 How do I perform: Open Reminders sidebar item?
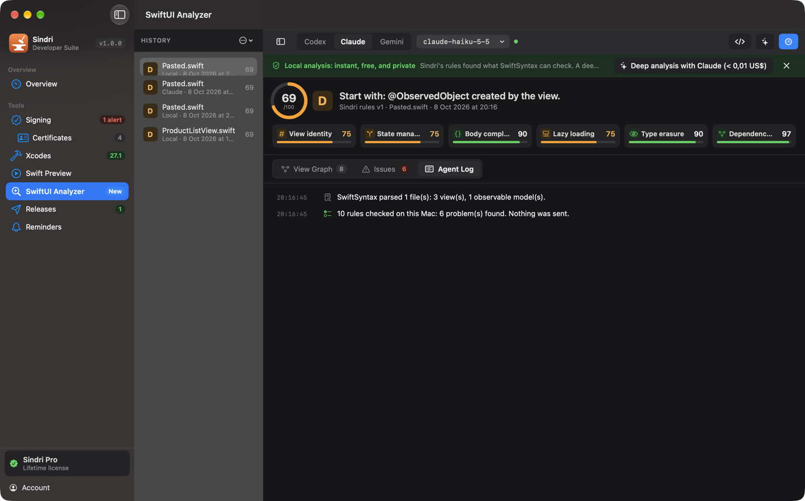tap(67, 227)
